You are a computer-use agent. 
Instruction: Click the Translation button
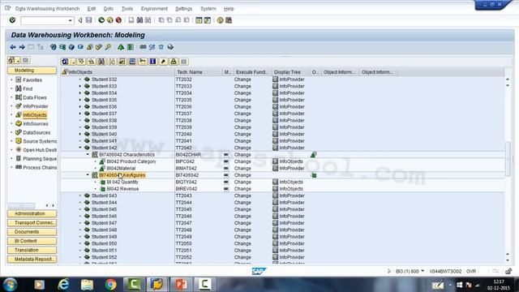click(32, 250)
